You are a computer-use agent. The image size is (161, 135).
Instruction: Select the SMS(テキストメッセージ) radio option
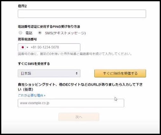(40, 33)
